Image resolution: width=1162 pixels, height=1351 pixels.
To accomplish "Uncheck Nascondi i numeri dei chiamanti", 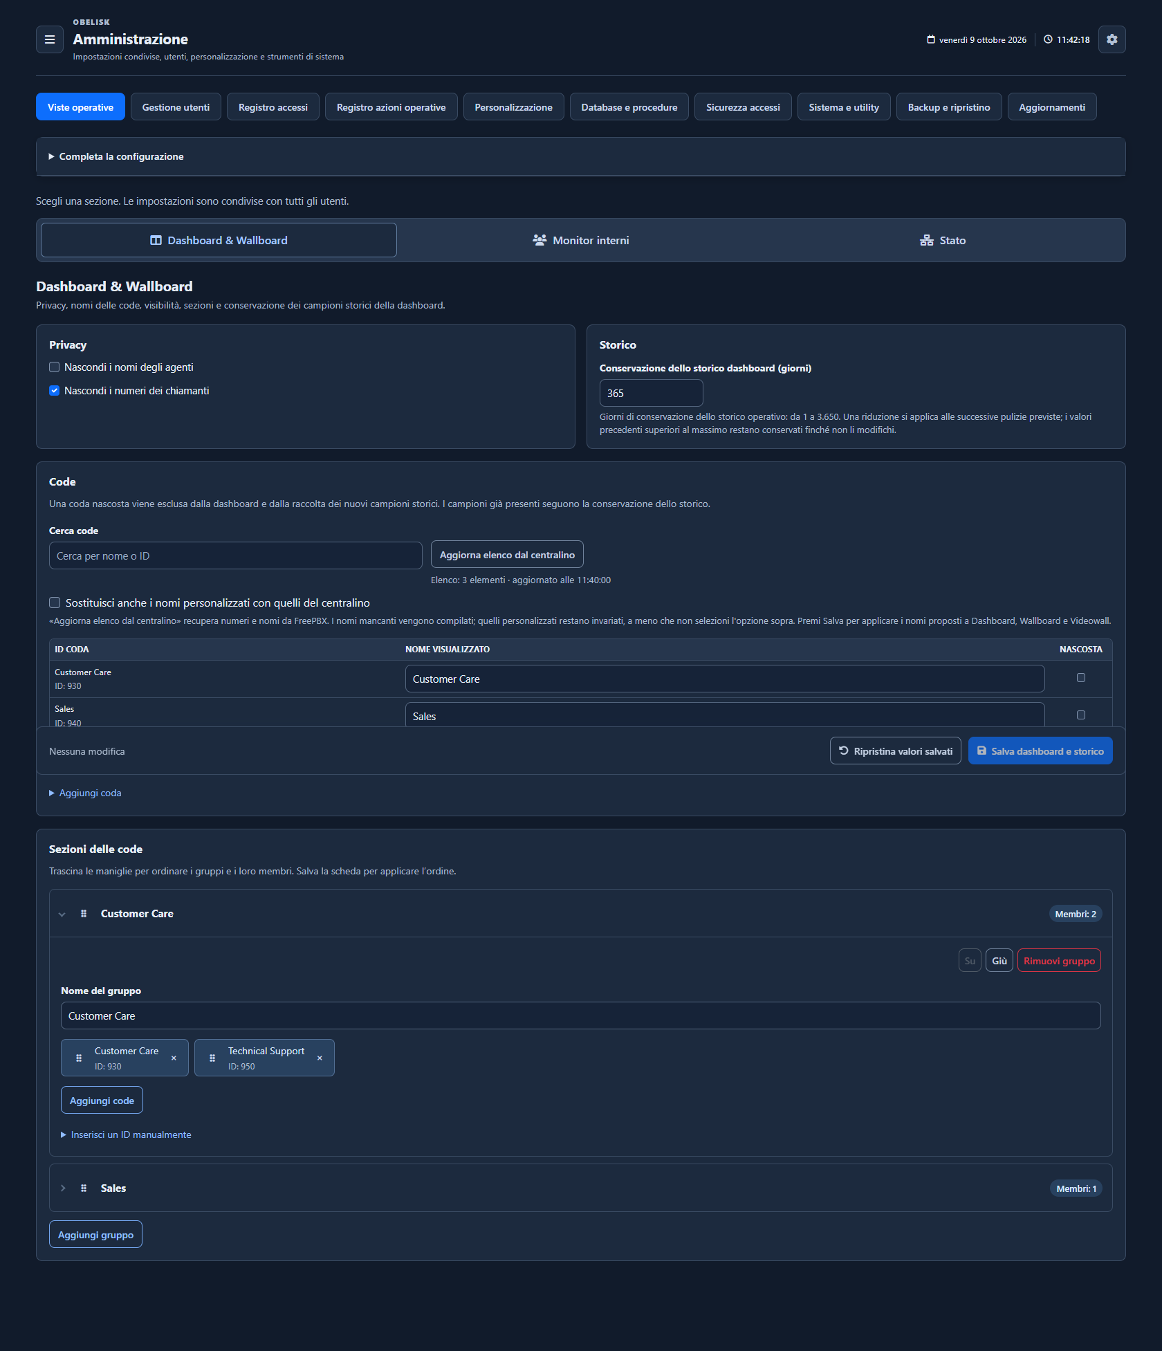I will (54, 391).
